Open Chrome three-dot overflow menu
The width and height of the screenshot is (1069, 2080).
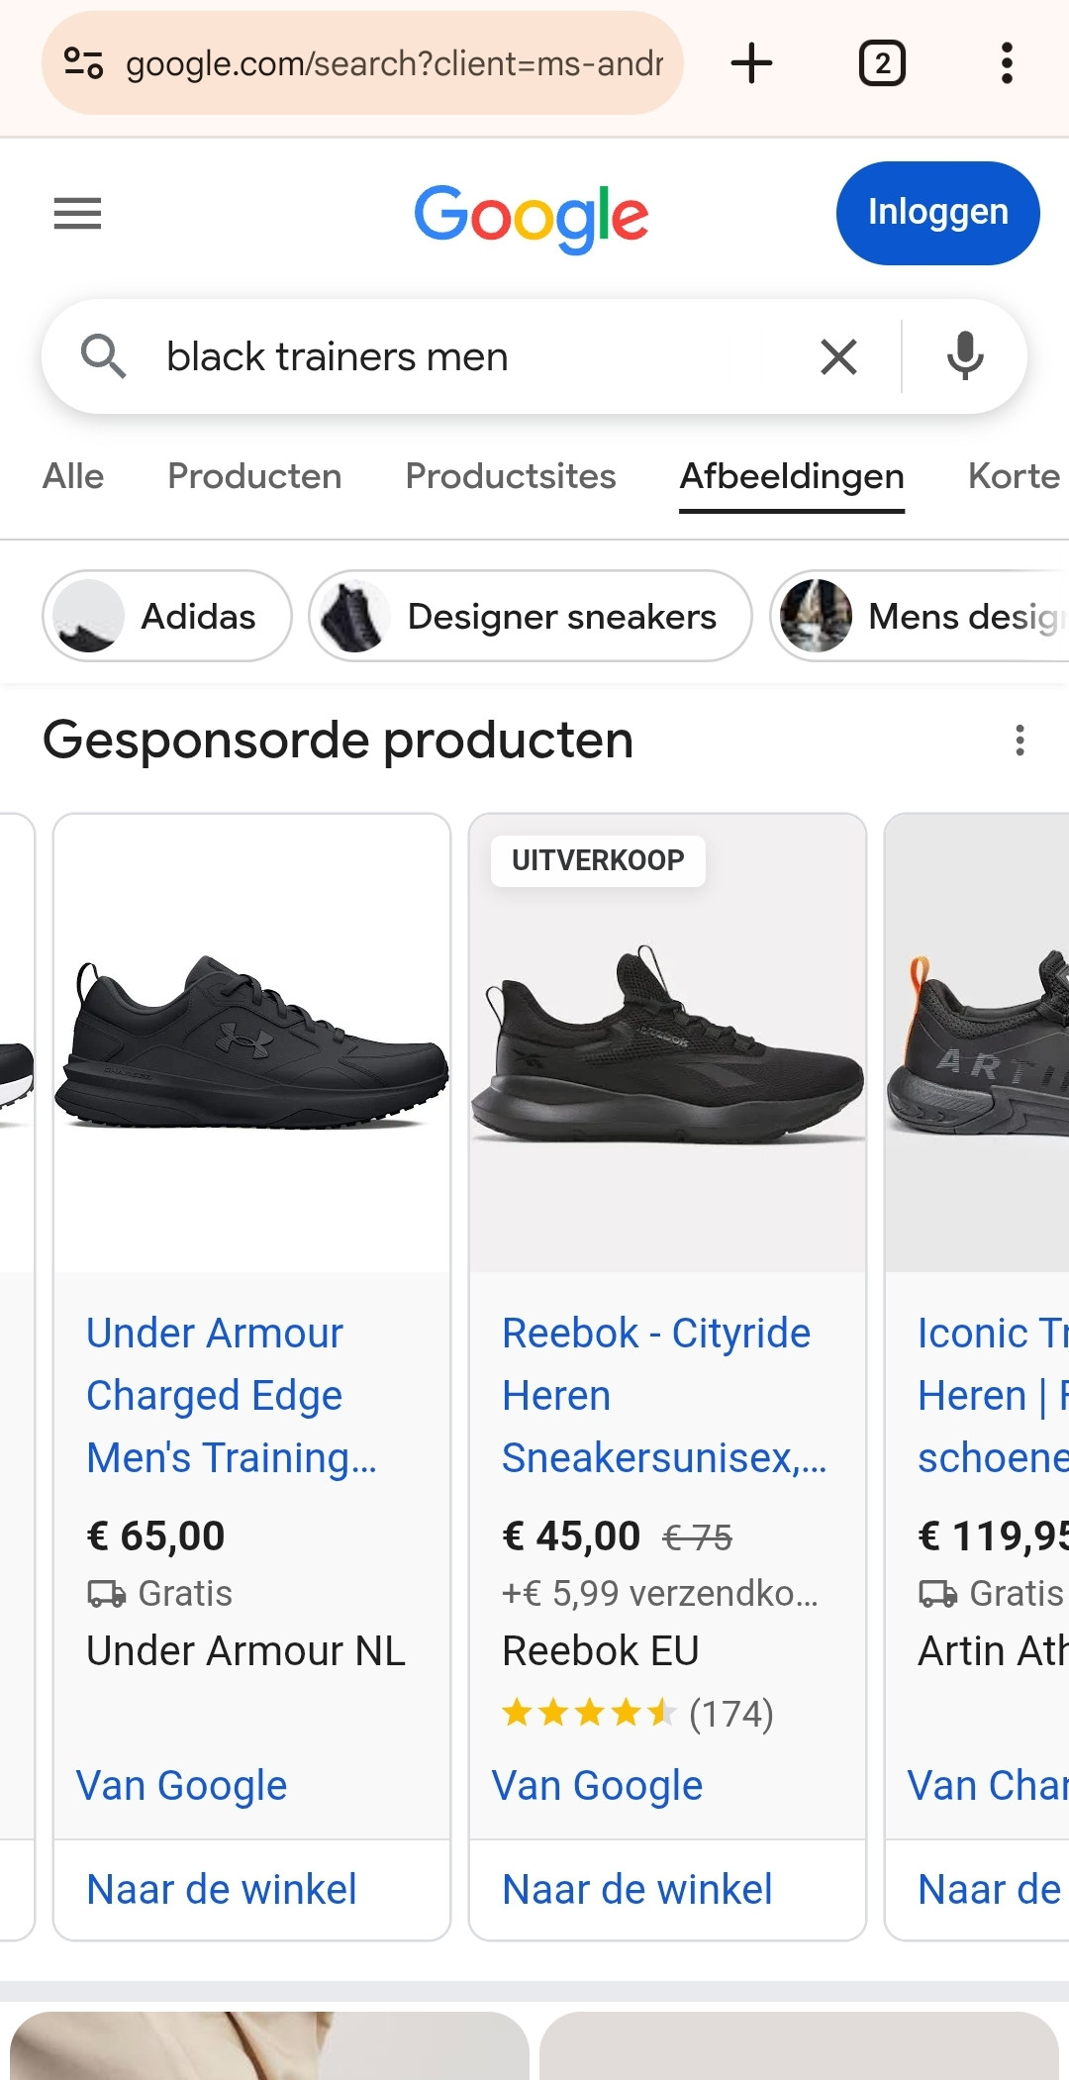pyautogui.click(x=1007, y=63)
